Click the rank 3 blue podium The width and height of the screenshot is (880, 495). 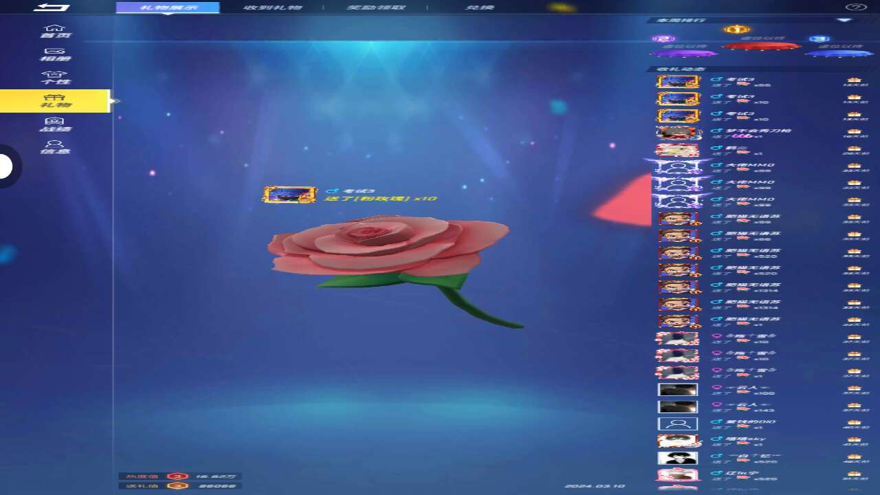pos(839,52)
